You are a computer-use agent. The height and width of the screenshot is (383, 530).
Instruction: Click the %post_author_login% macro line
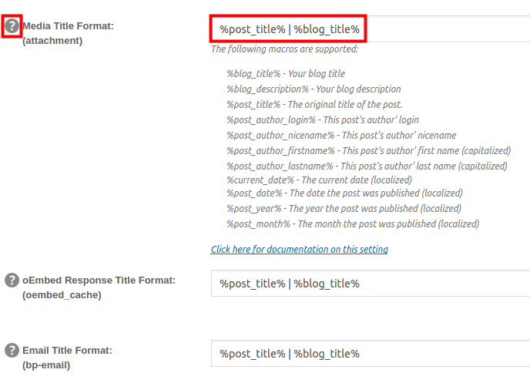coord(323,119)
